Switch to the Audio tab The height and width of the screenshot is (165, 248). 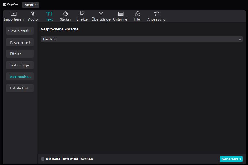[x=33, y=14]
